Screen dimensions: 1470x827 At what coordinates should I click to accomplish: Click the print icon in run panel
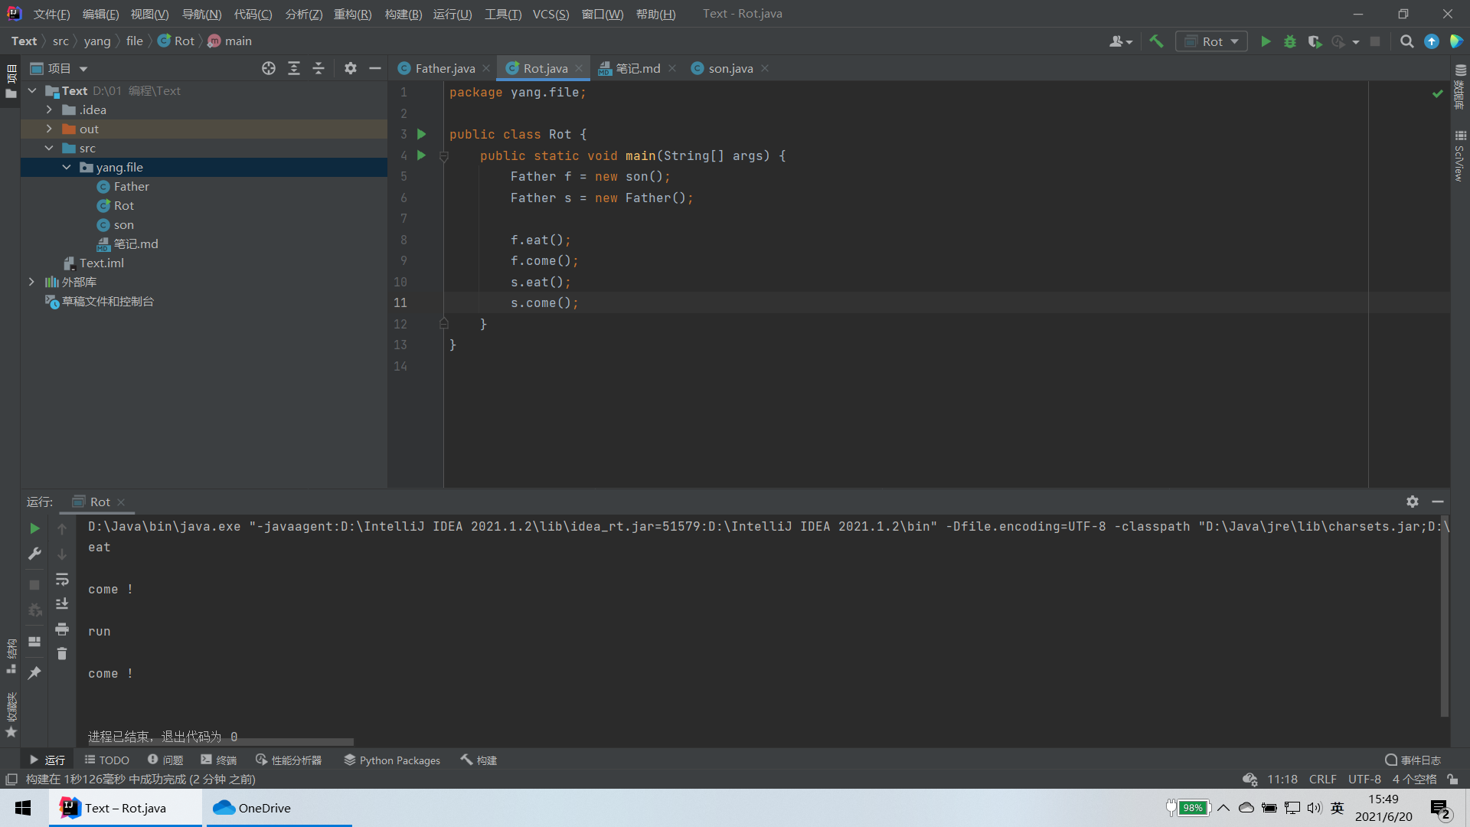click(x=62, y=629)
